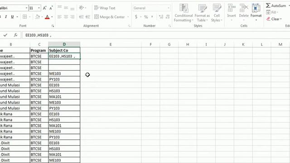Toggle Wrap Text
This screenshot has height=163, width=290.
point(105,8)
